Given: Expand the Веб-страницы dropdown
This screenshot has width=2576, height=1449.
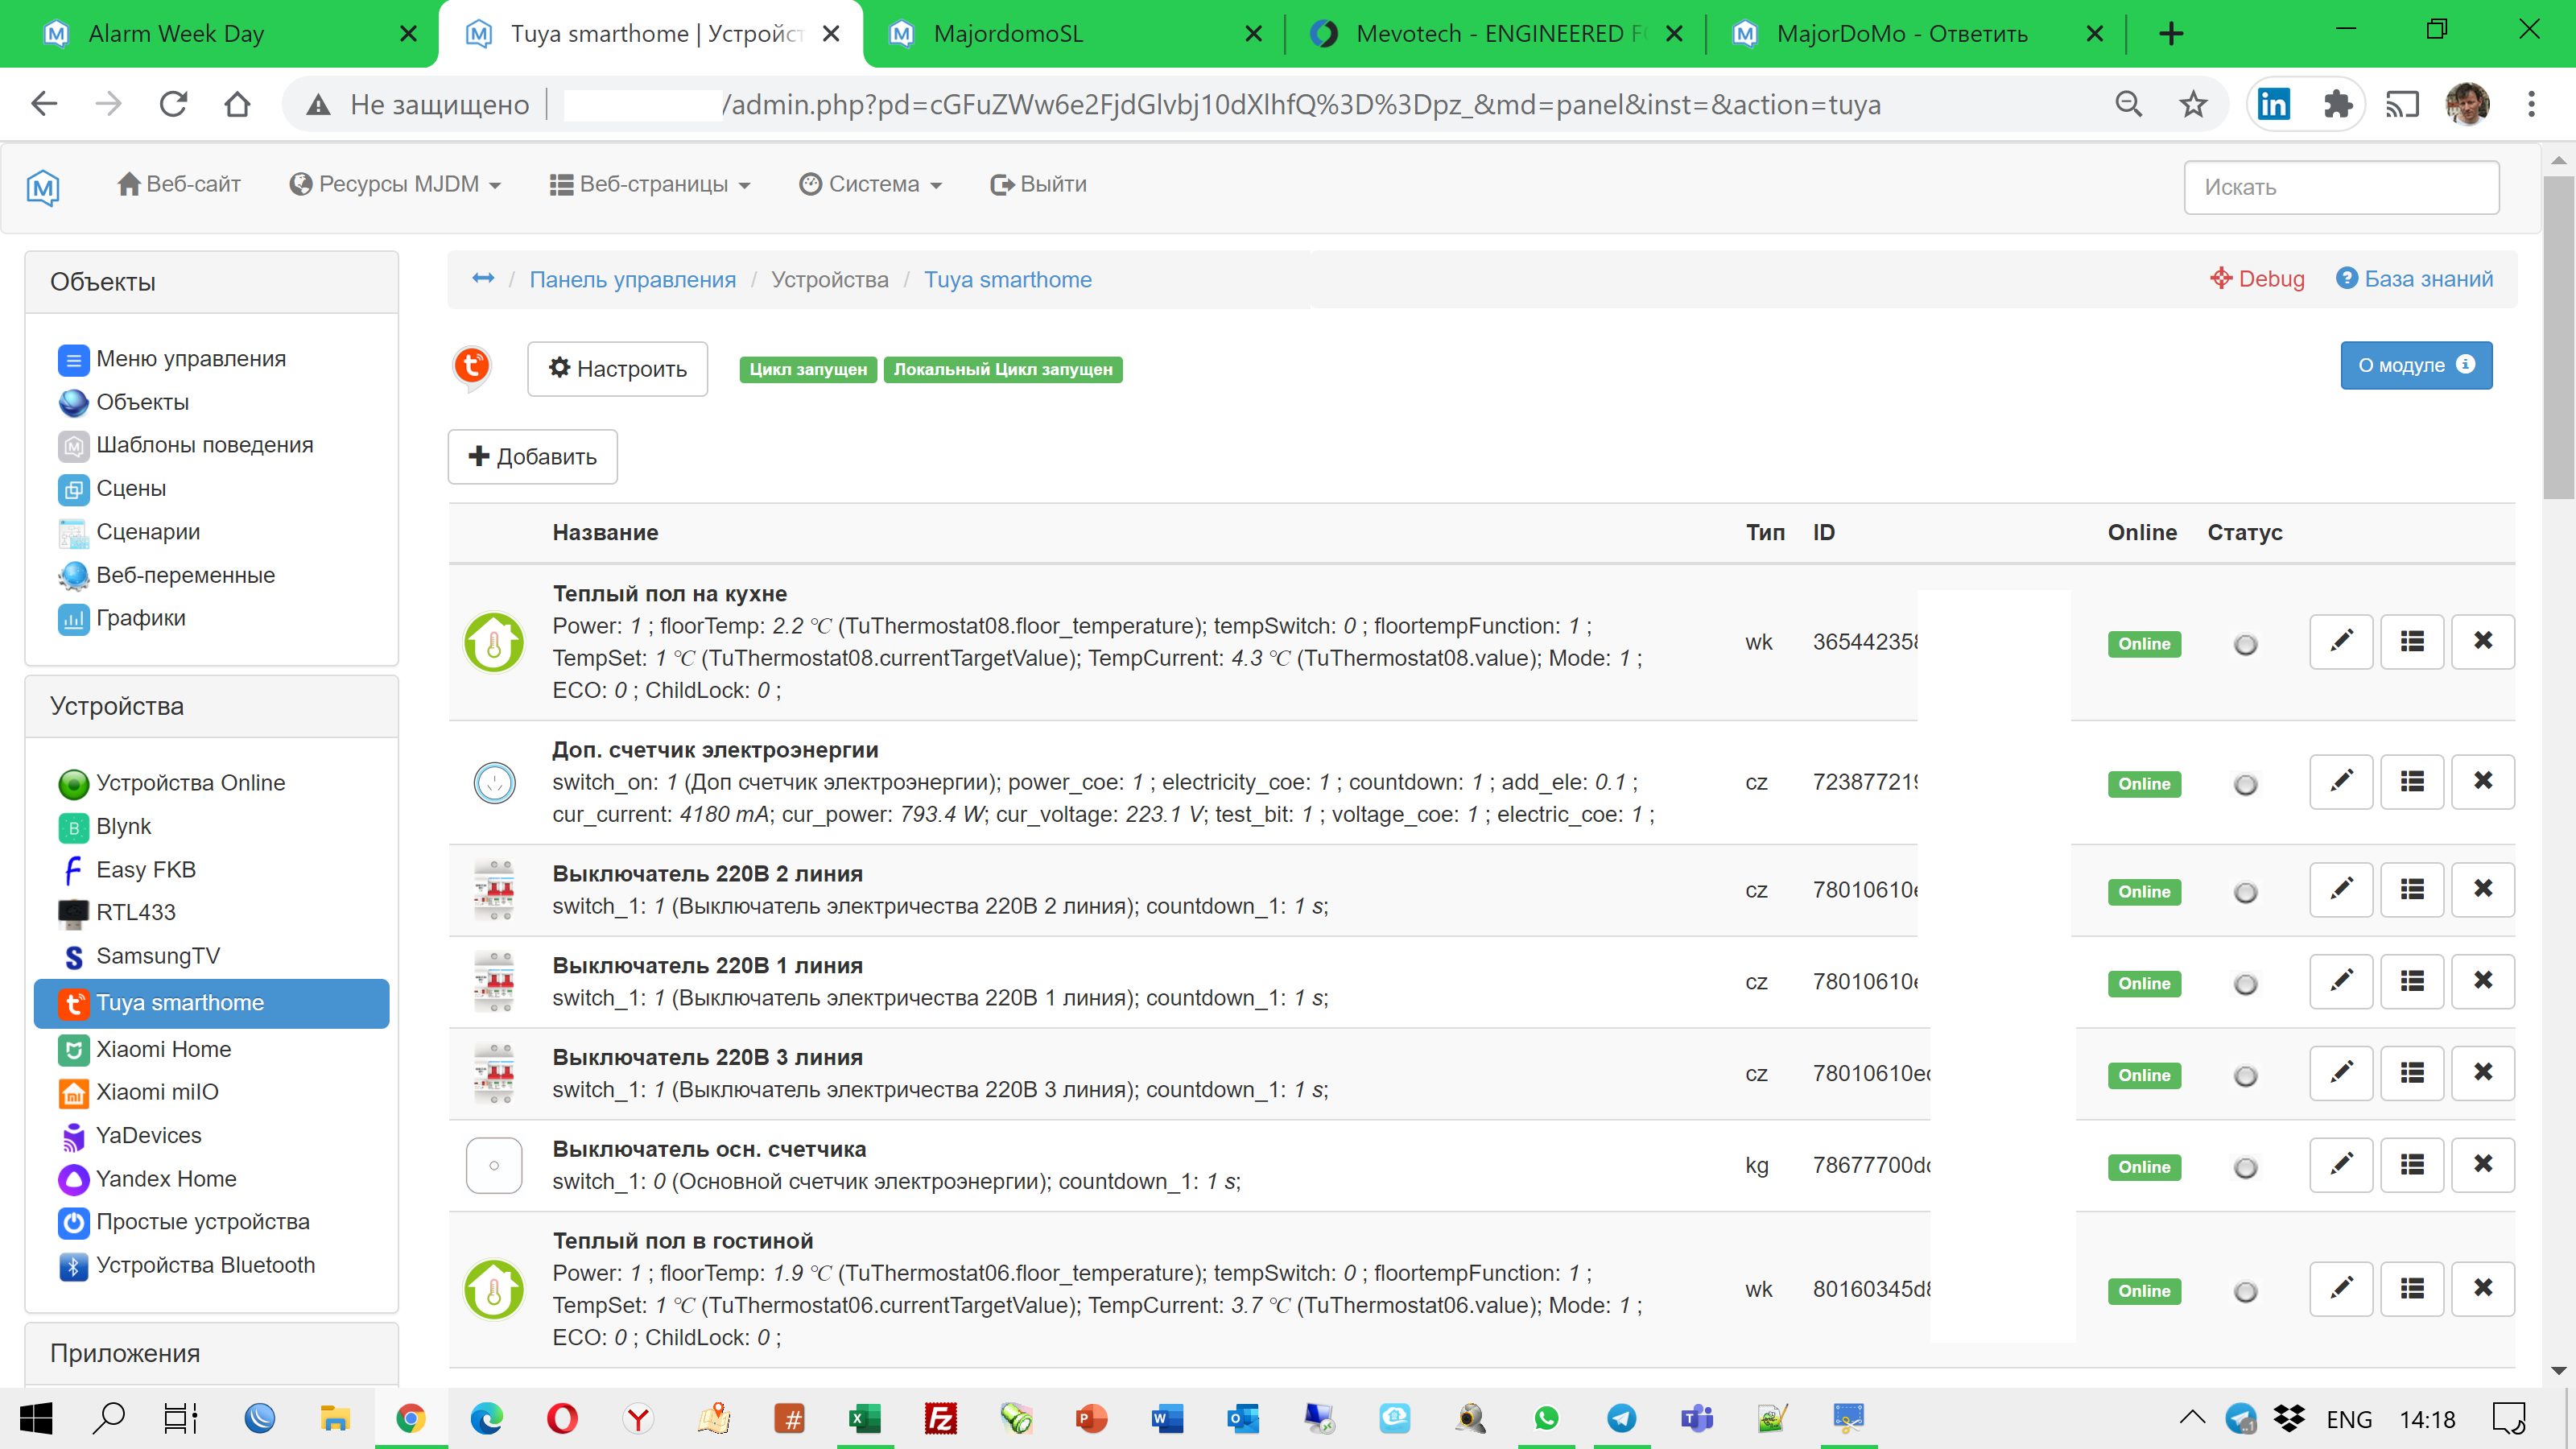Looking at the screenshot, I should coord(655,184).
